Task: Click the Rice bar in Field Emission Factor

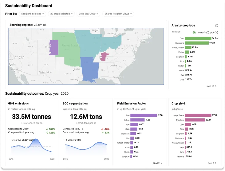Action: pos(144,115)
